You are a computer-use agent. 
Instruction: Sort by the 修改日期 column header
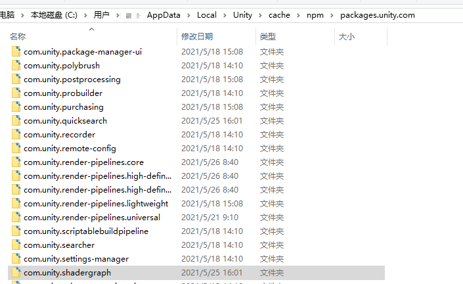(x=197, y=37)
